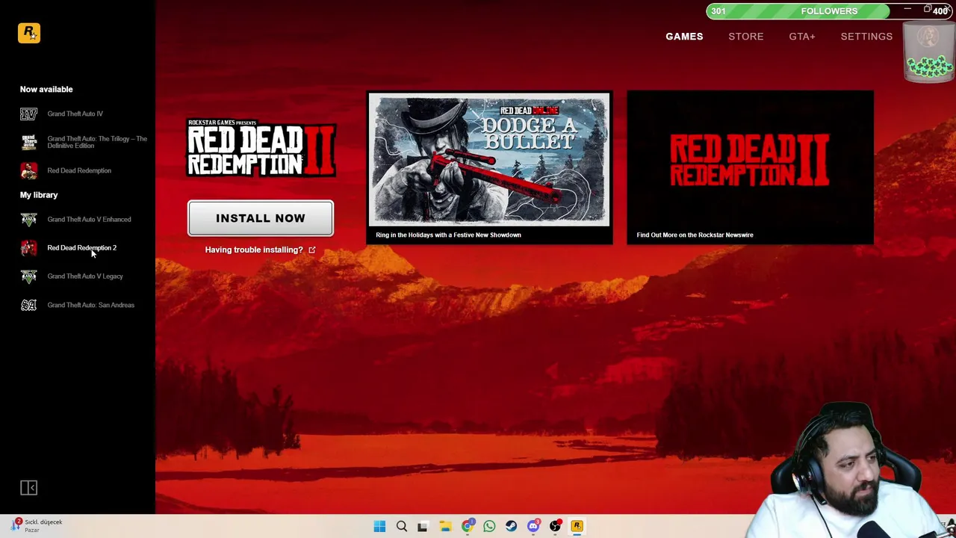Click the GTA Trilogy Definitive Edition icon

tap(28, 142)
